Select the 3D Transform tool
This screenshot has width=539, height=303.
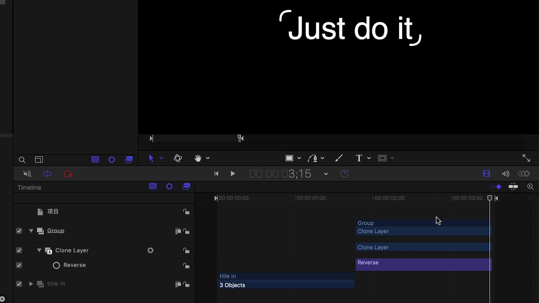[x=178, y=158]
